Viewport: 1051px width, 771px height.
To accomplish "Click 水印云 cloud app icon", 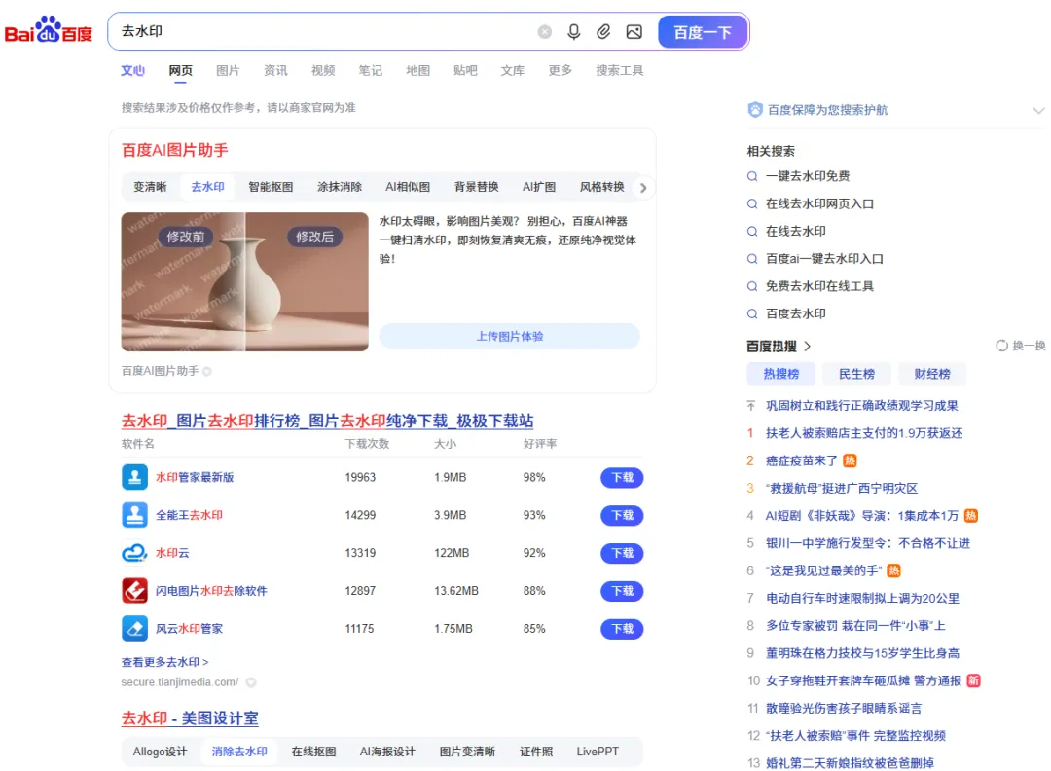I will [134, 553].
